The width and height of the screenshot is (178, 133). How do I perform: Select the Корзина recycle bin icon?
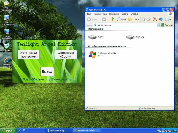7,47
